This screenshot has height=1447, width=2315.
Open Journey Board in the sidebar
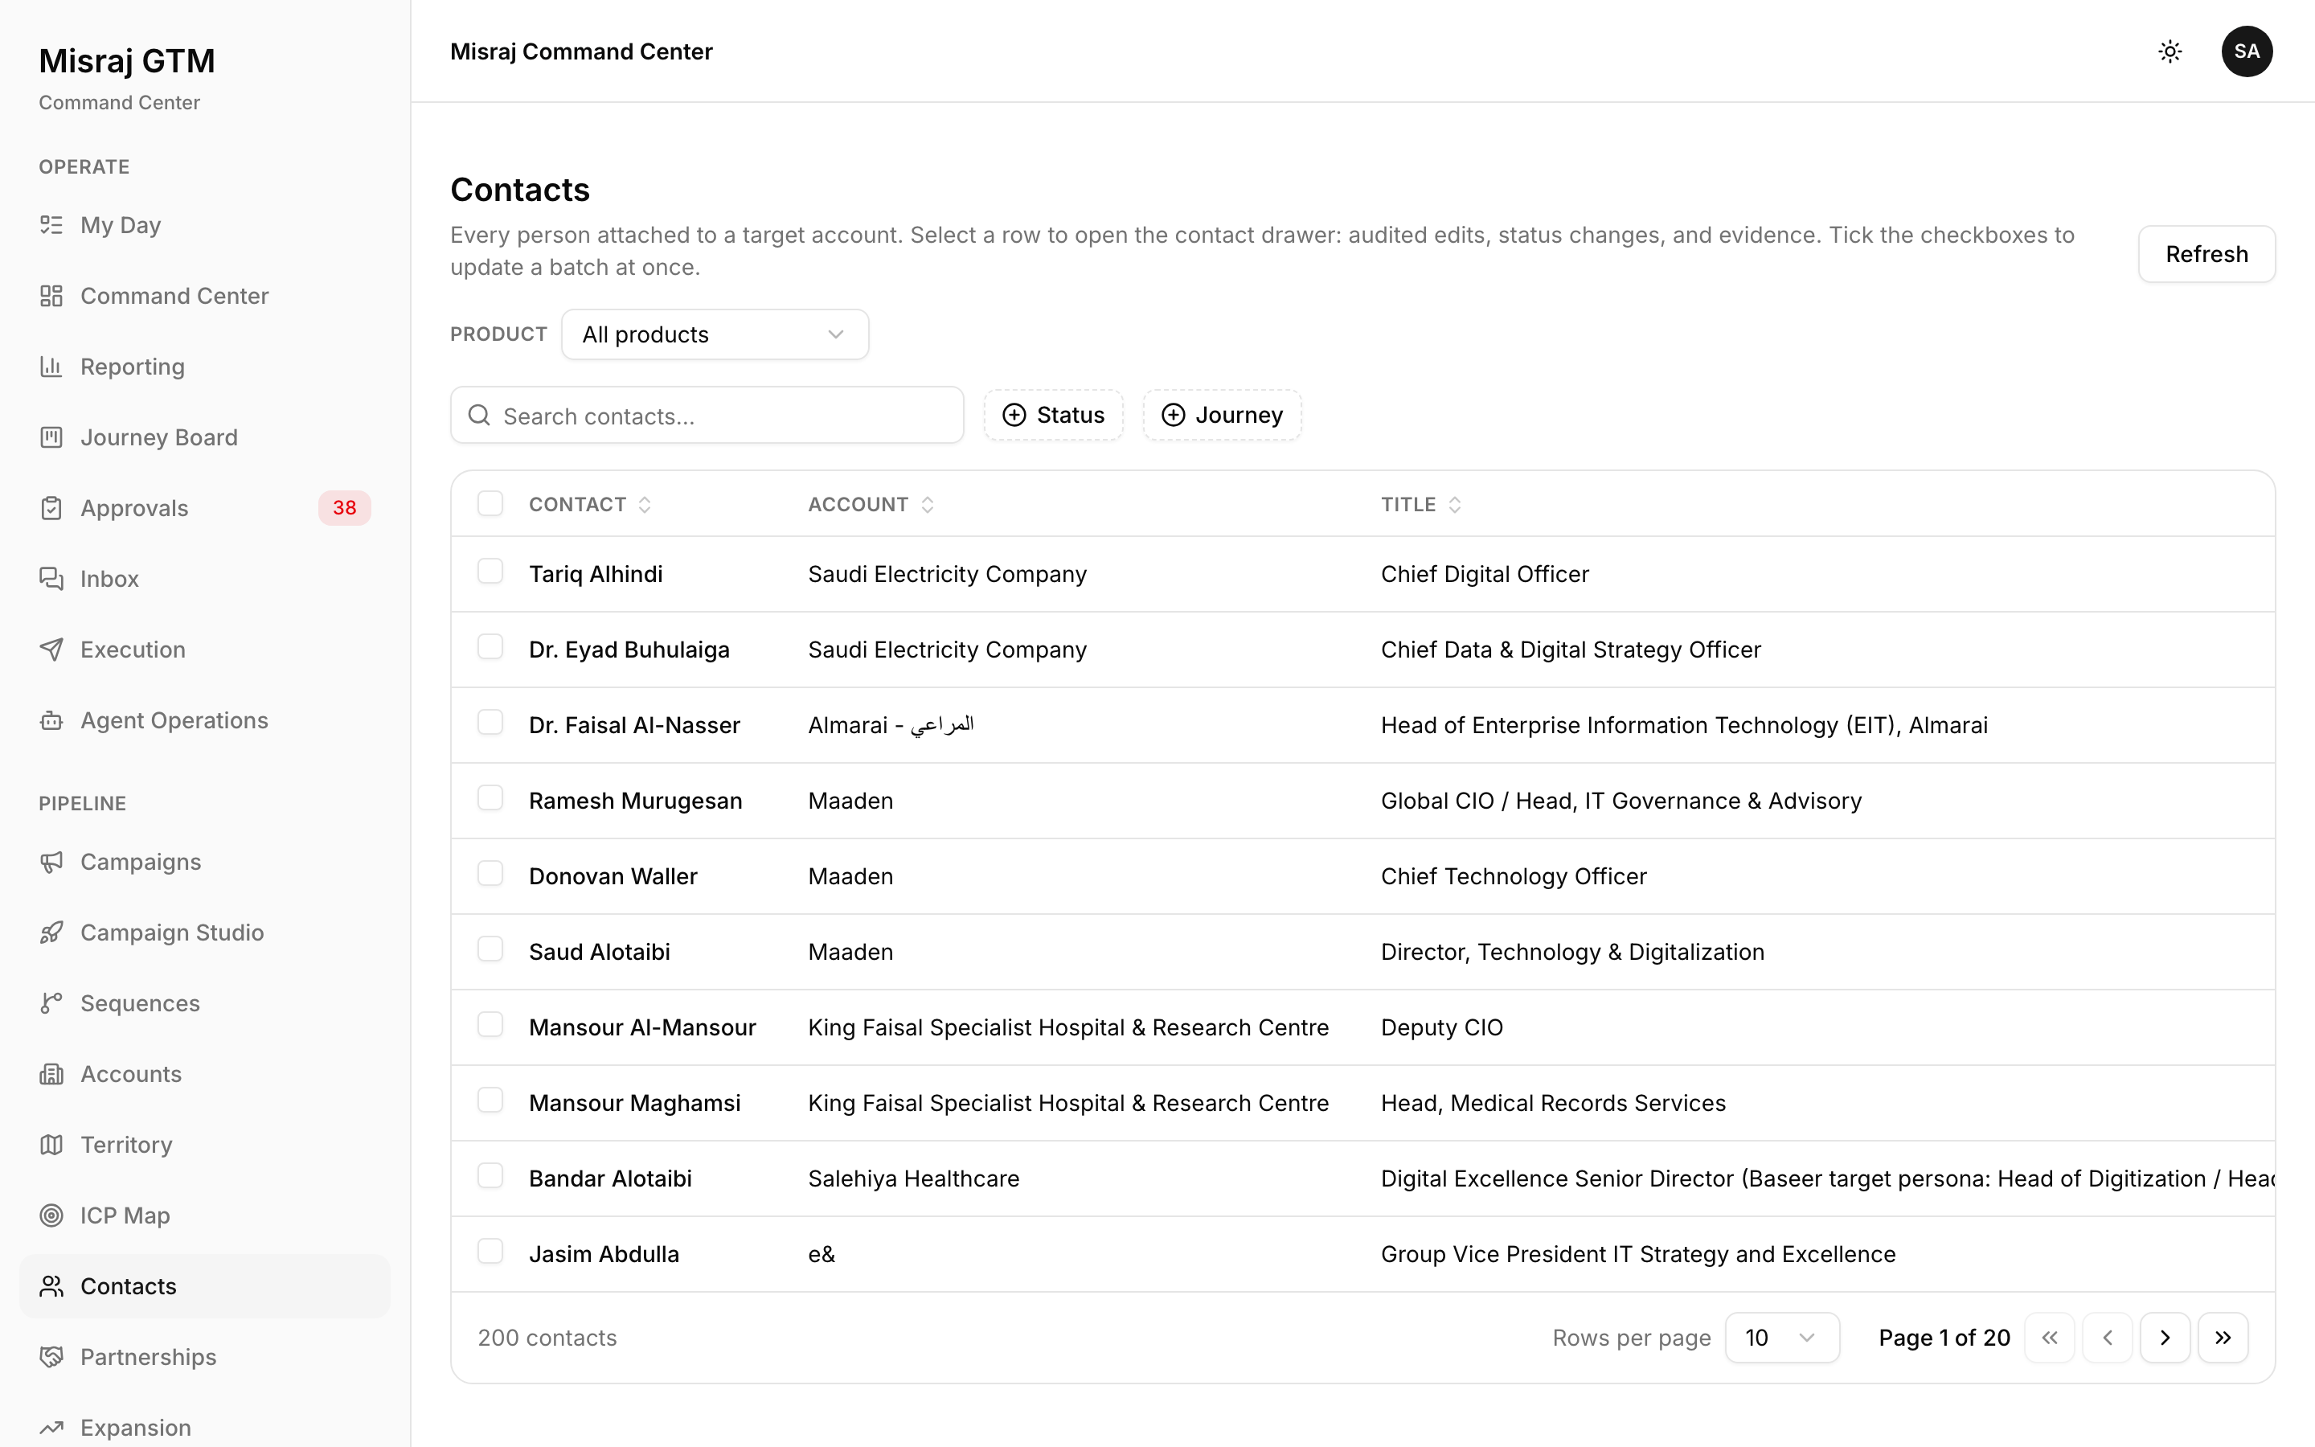pyautogui.click(x=205, y=437)
